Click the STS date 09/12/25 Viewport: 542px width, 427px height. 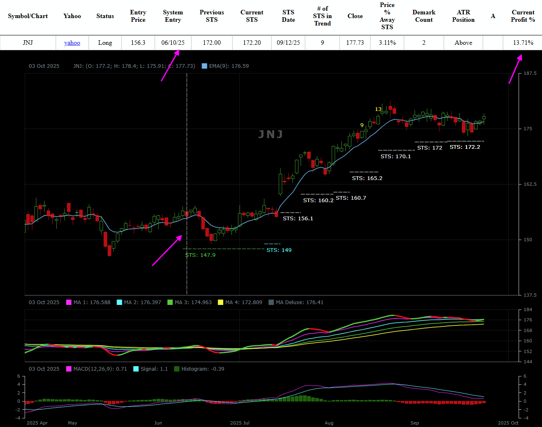coord(288,43)
